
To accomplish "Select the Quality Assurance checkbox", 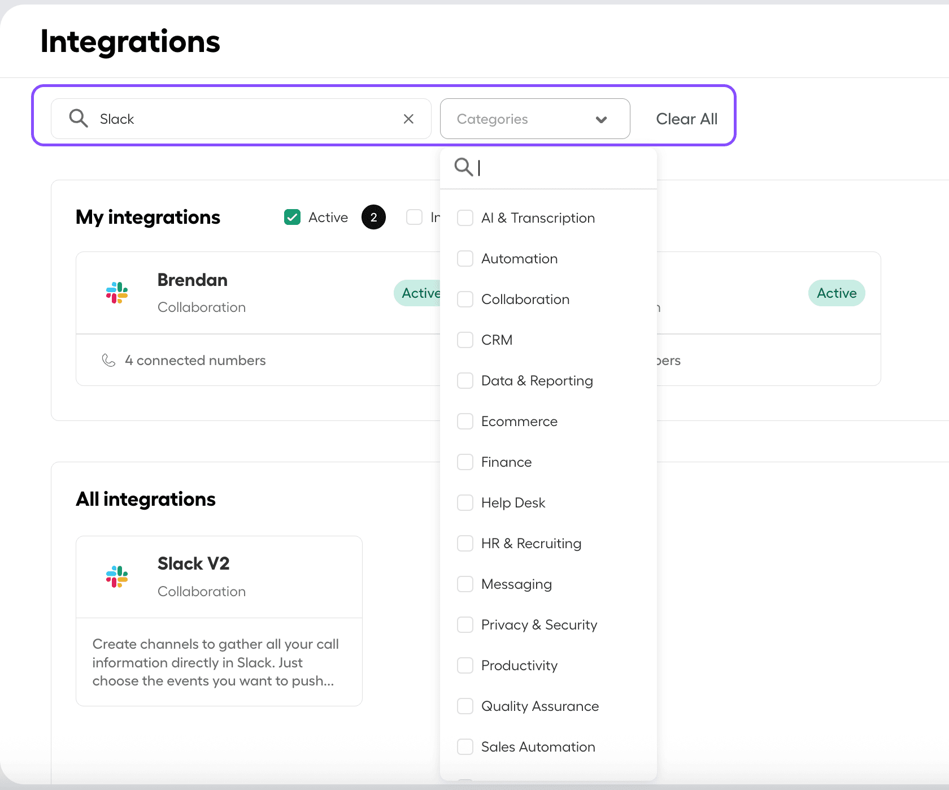I will tap(465, 706).
